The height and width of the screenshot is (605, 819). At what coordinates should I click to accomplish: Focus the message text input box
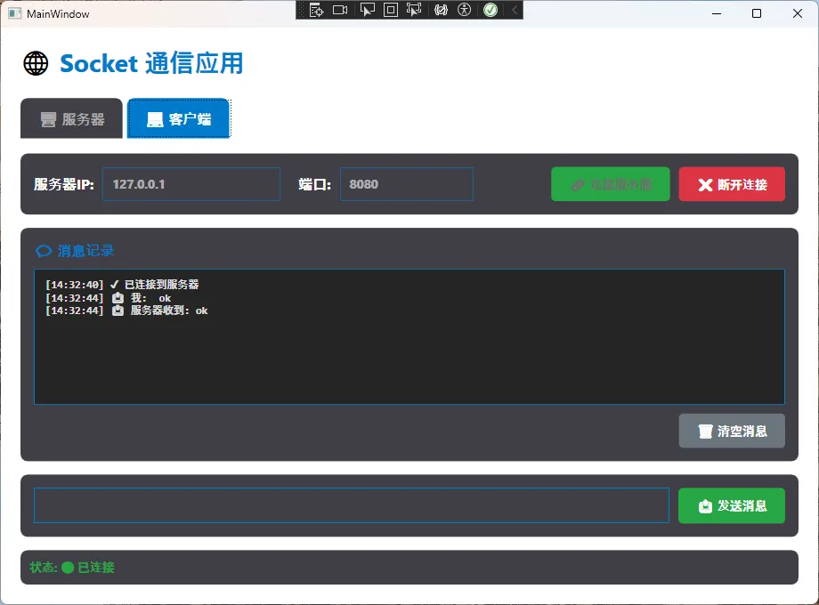coord(351,505)
